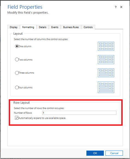Screen dimensions: 130x159
Task: Click the Number of Rows input field
Action: pos(79,113)
